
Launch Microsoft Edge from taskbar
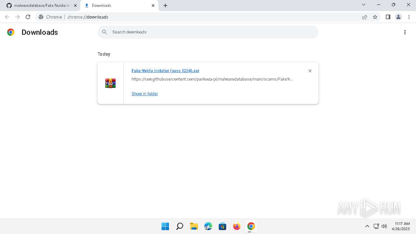click(208, 226)
